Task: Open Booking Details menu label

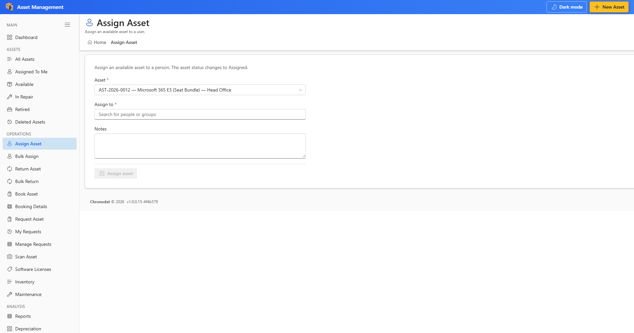Action: point(31,206)
